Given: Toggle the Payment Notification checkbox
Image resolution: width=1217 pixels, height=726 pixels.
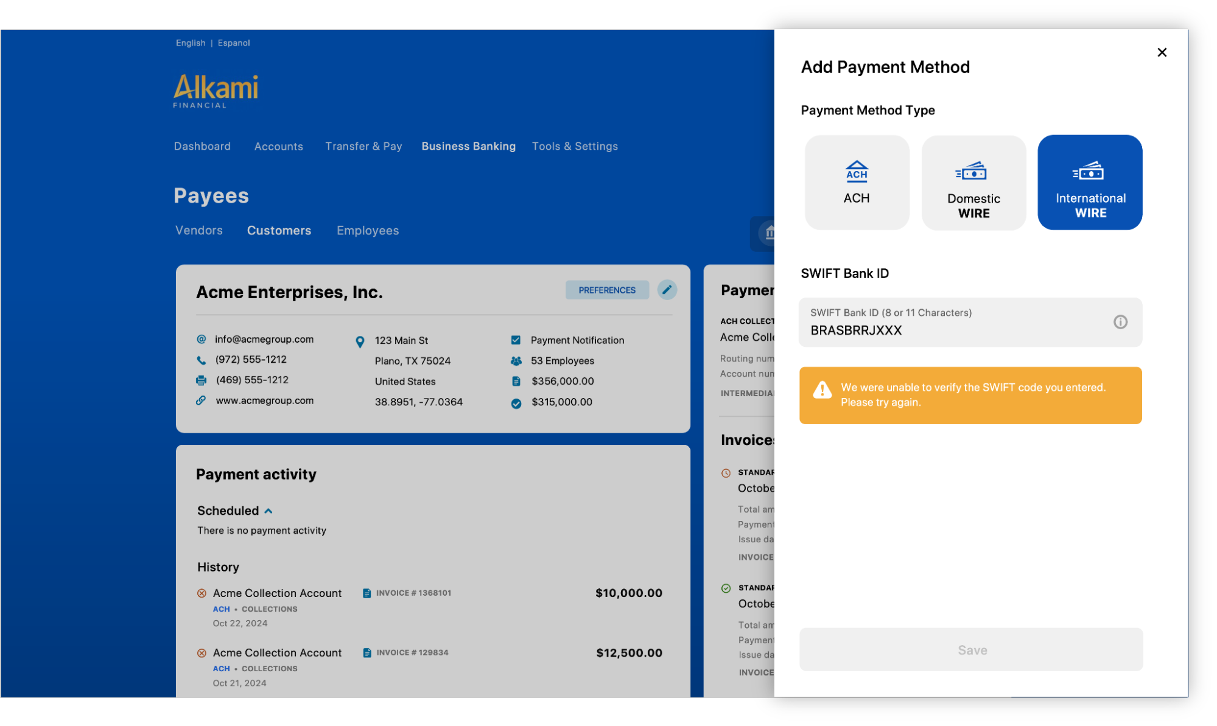Looking at the screenshot, I should click(x=516, y=340).
